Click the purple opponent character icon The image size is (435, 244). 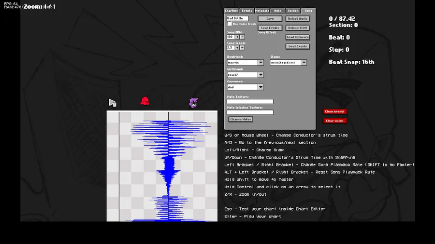[x=193, y=103]
